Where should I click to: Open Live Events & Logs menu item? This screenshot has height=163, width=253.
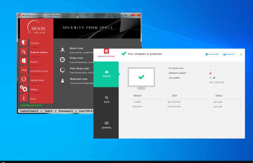click(x=39, y=71)
